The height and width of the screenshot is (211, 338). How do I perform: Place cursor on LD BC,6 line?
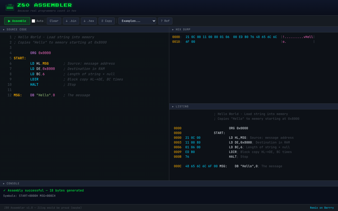tap(37, 74)
